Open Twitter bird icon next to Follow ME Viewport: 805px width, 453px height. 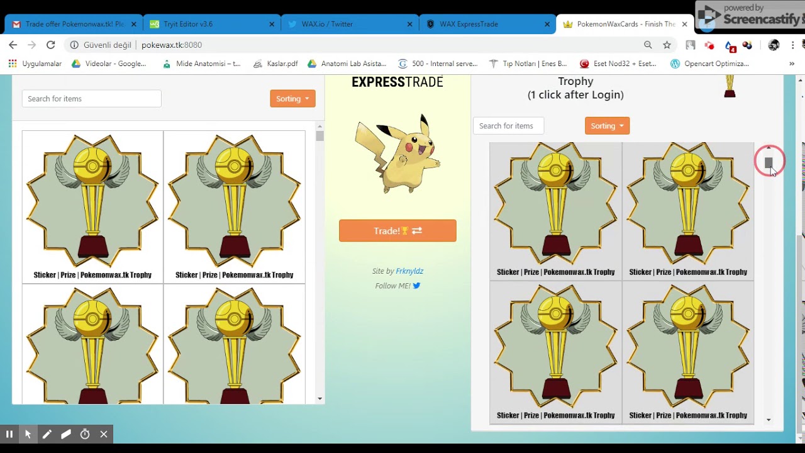(x=416, y=286)
